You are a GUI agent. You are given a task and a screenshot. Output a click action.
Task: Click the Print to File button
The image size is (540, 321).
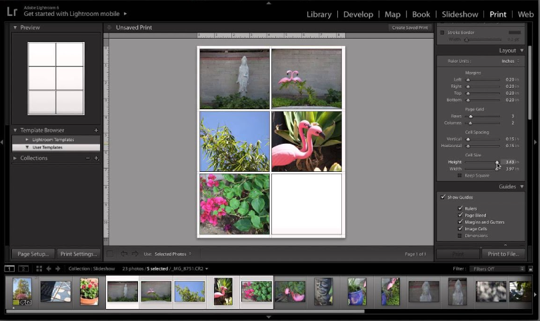click(x=503, y=254)
